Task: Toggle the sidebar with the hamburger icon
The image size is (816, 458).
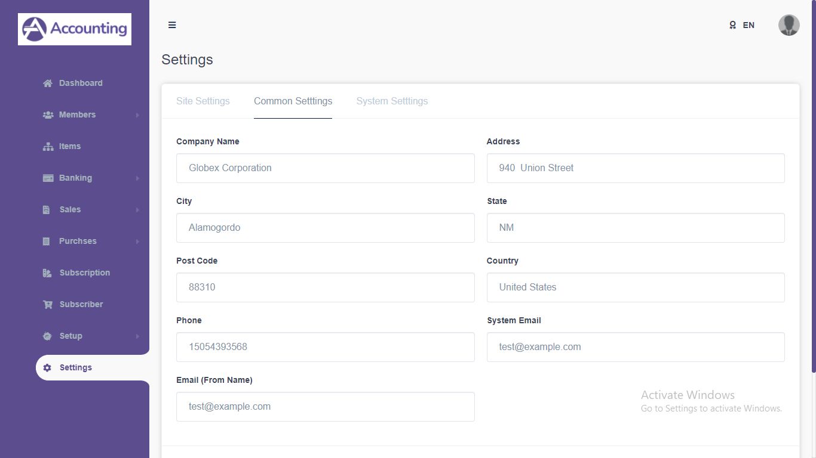Action: (x=172, y=25)
